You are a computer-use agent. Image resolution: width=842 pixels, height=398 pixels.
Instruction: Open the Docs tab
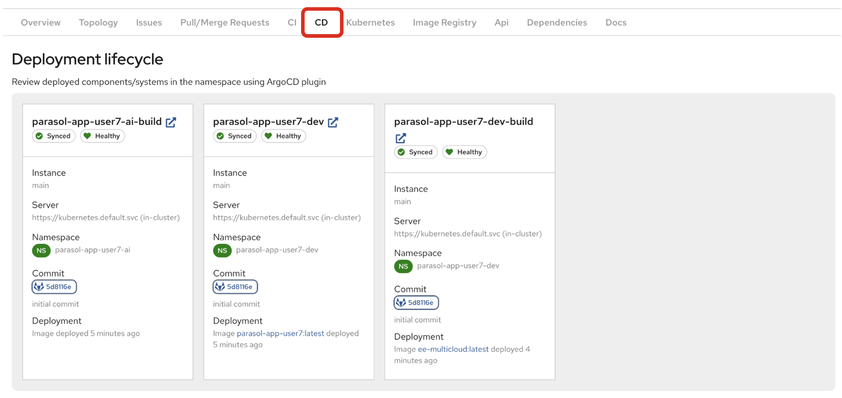[x=615, y=22]
